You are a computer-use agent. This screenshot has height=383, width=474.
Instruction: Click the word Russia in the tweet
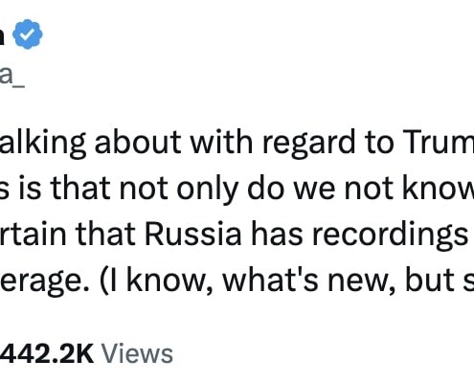(192, 235)
